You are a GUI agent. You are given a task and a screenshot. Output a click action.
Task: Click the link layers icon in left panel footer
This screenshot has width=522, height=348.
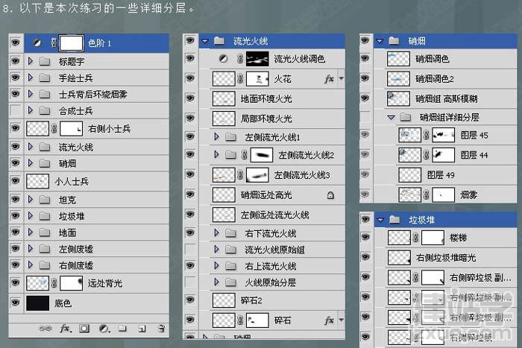coord(45,329)
